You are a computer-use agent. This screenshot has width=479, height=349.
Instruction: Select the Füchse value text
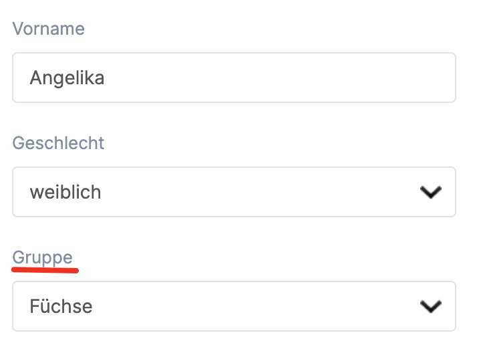point(61,306)
